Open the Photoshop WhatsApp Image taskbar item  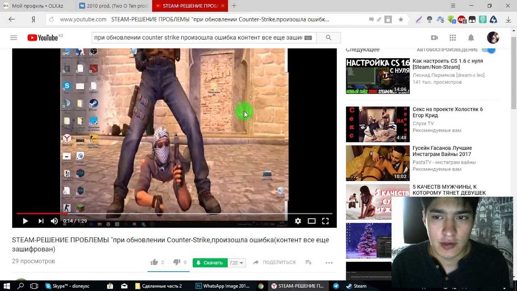(223, 286)
